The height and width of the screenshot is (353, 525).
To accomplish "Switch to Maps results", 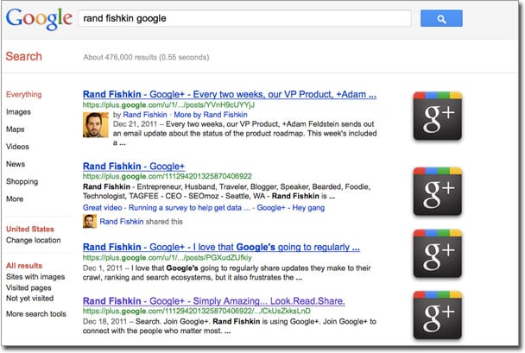I will [15, 129].
